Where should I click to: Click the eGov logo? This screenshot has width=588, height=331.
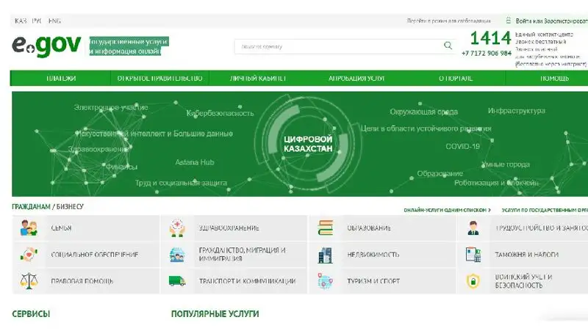coord(46,46)
